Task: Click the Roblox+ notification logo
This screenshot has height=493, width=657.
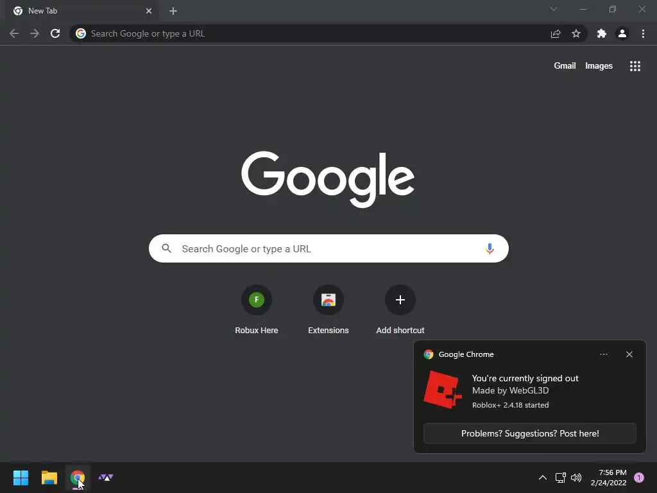Action: (x=443, y=389)
